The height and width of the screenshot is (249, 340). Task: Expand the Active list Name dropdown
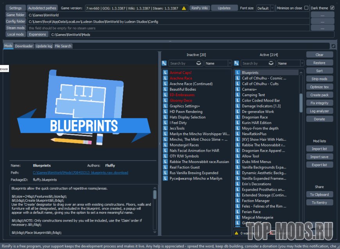(x=290, y=63)
